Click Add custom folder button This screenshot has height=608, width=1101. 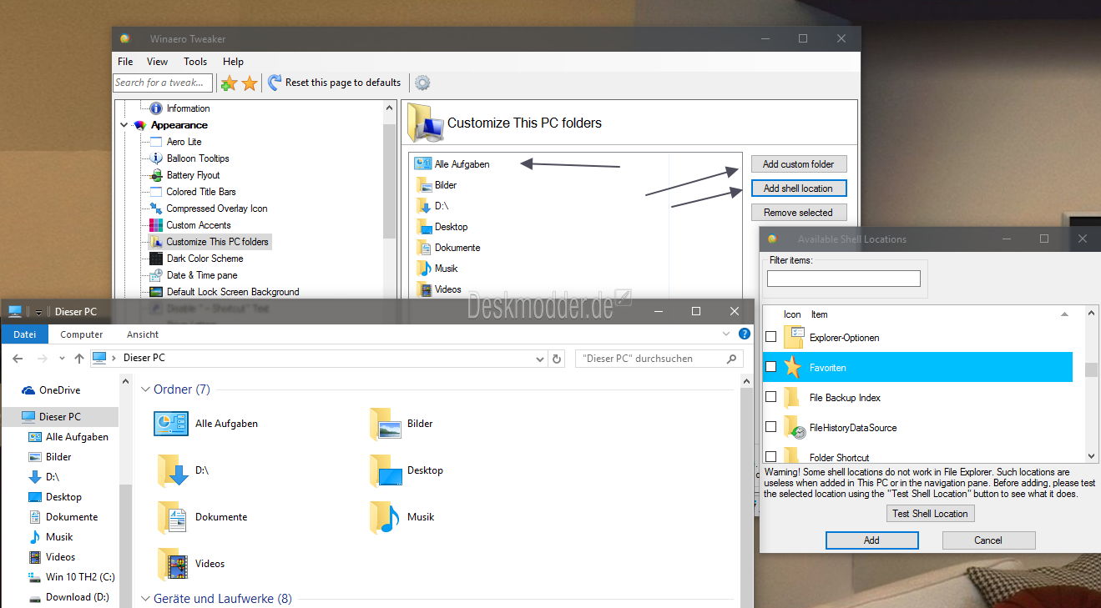pos(798,164)
